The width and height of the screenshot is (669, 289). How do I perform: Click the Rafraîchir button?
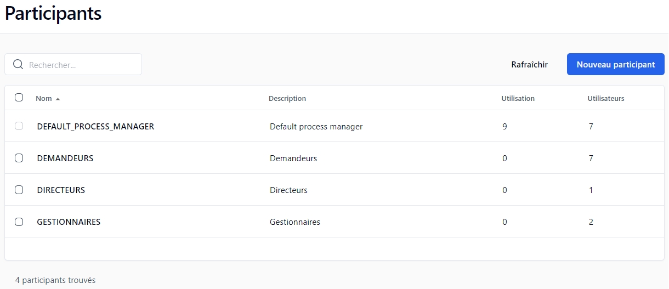tap(529, 64)
